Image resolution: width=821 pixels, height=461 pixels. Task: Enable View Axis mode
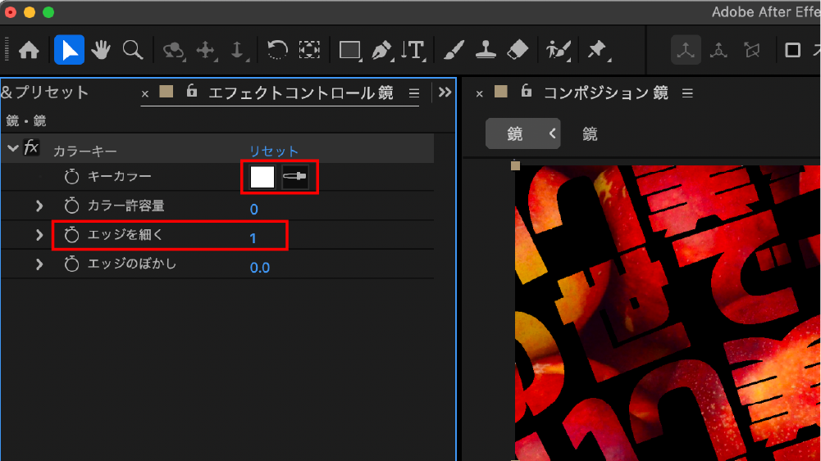click(x=752, y=50)
